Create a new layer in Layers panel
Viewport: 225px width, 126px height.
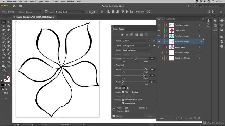point(195,118)
